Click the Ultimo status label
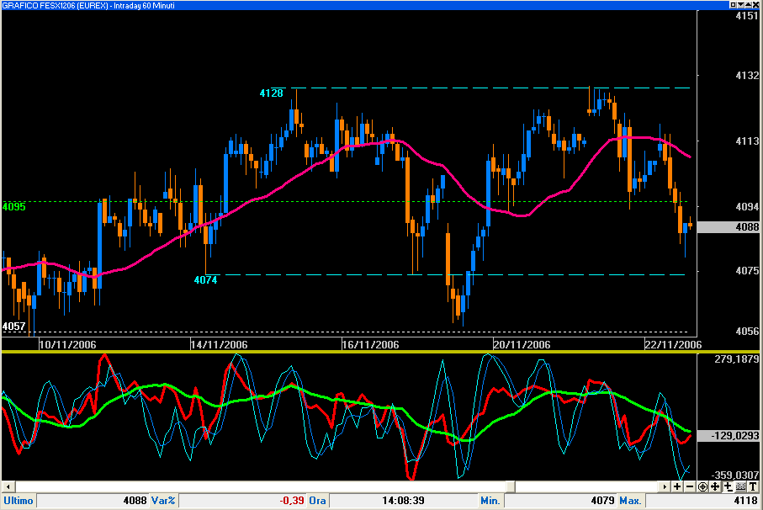The height and width of the screenshot is (510, 763). click(19, 501)
